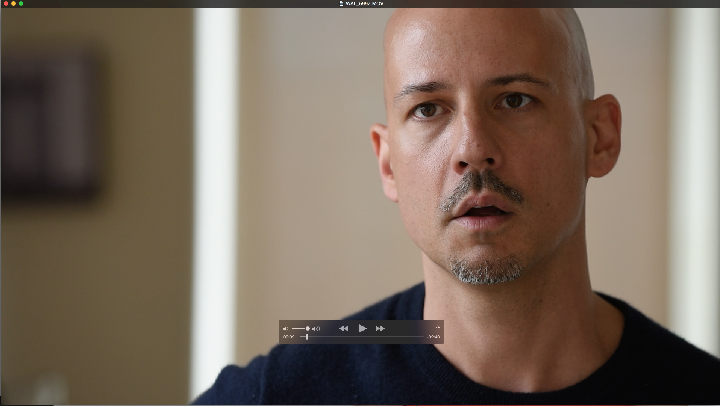
Task: Play the WAL_5997.MOV video
Action: coord(362,329)
